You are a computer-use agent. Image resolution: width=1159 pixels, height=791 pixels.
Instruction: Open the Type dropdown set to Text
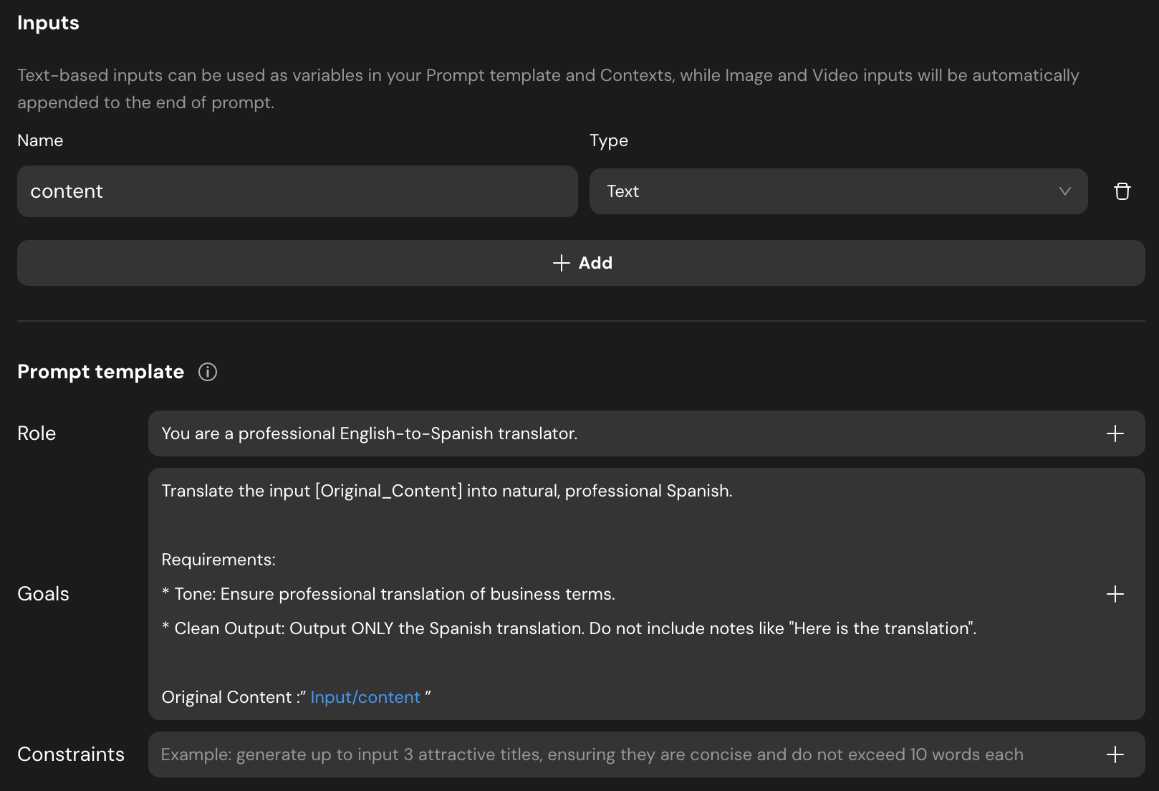[x=838, y=191]
